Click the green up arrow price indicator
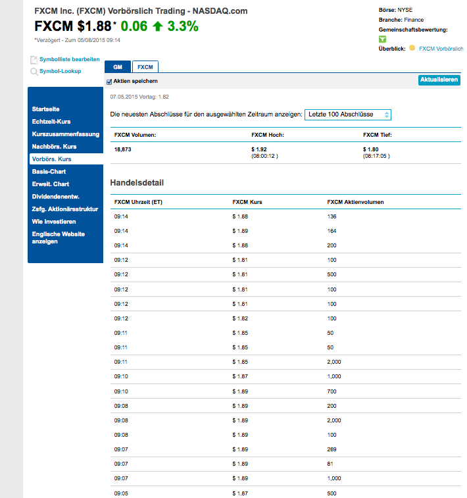Screen dimensions: 467x498 coord(156,26)
